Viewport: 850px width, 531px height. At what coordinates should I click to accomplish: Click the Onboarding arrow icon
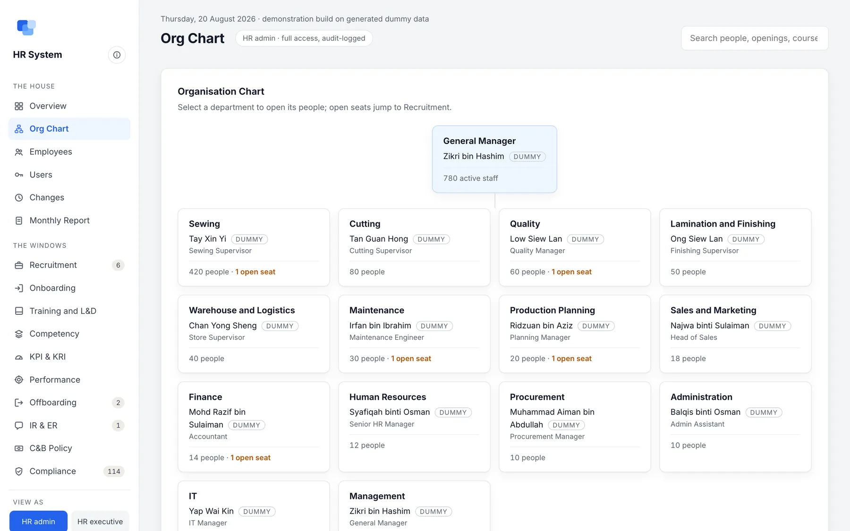point(19,288)
